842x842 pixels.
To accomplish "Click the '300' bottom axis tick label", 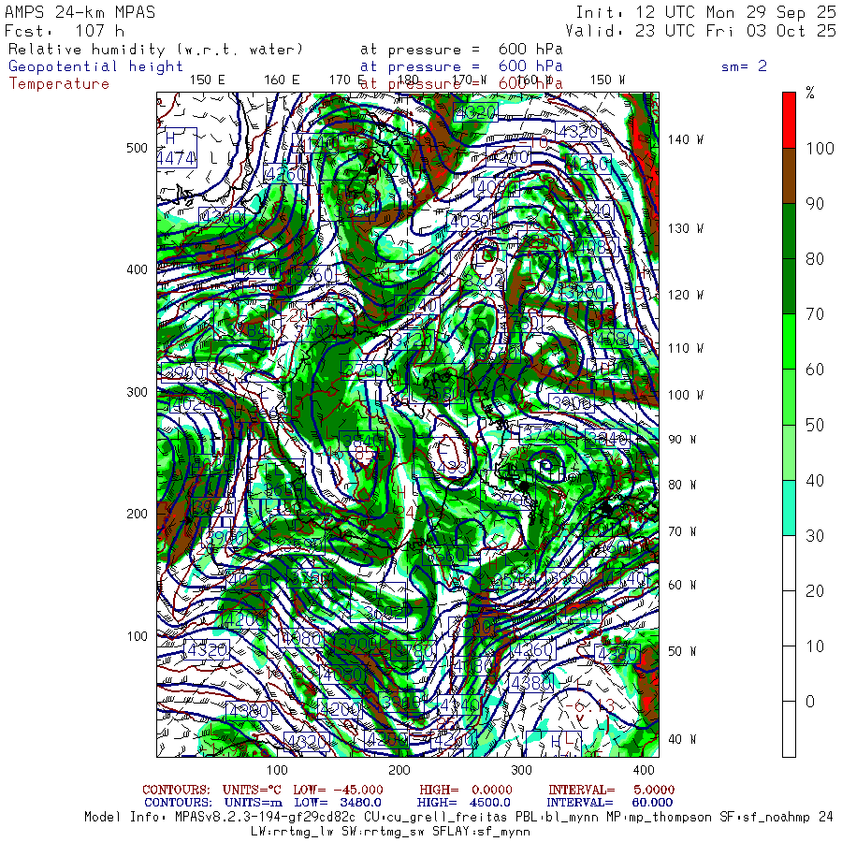I will (521, 770).
